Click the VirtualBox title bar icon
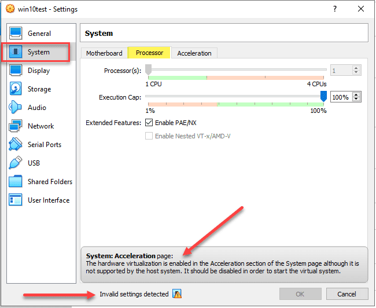376x308 pixels. pos(10,9)
